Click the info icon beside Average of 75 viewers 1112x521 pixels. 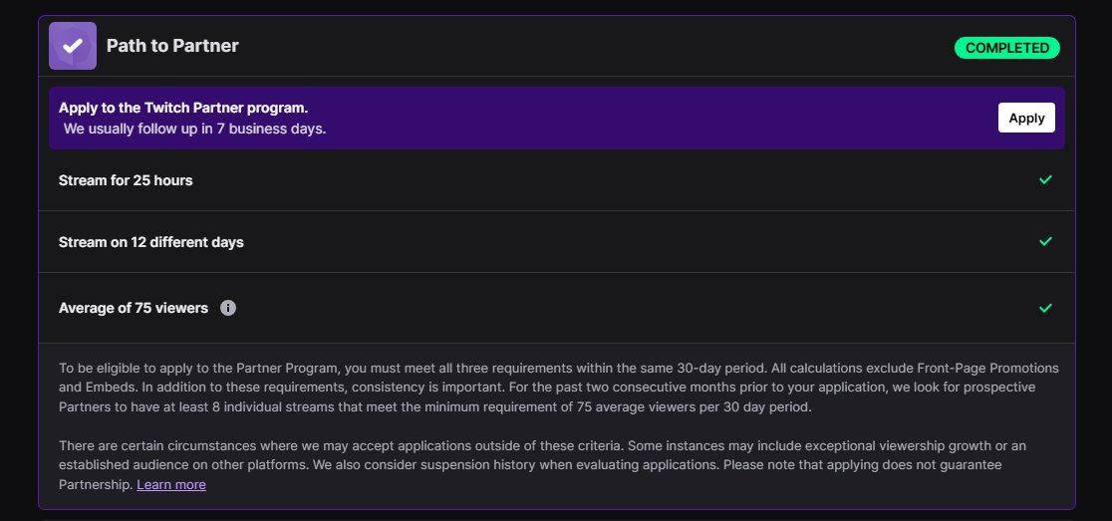227,308
